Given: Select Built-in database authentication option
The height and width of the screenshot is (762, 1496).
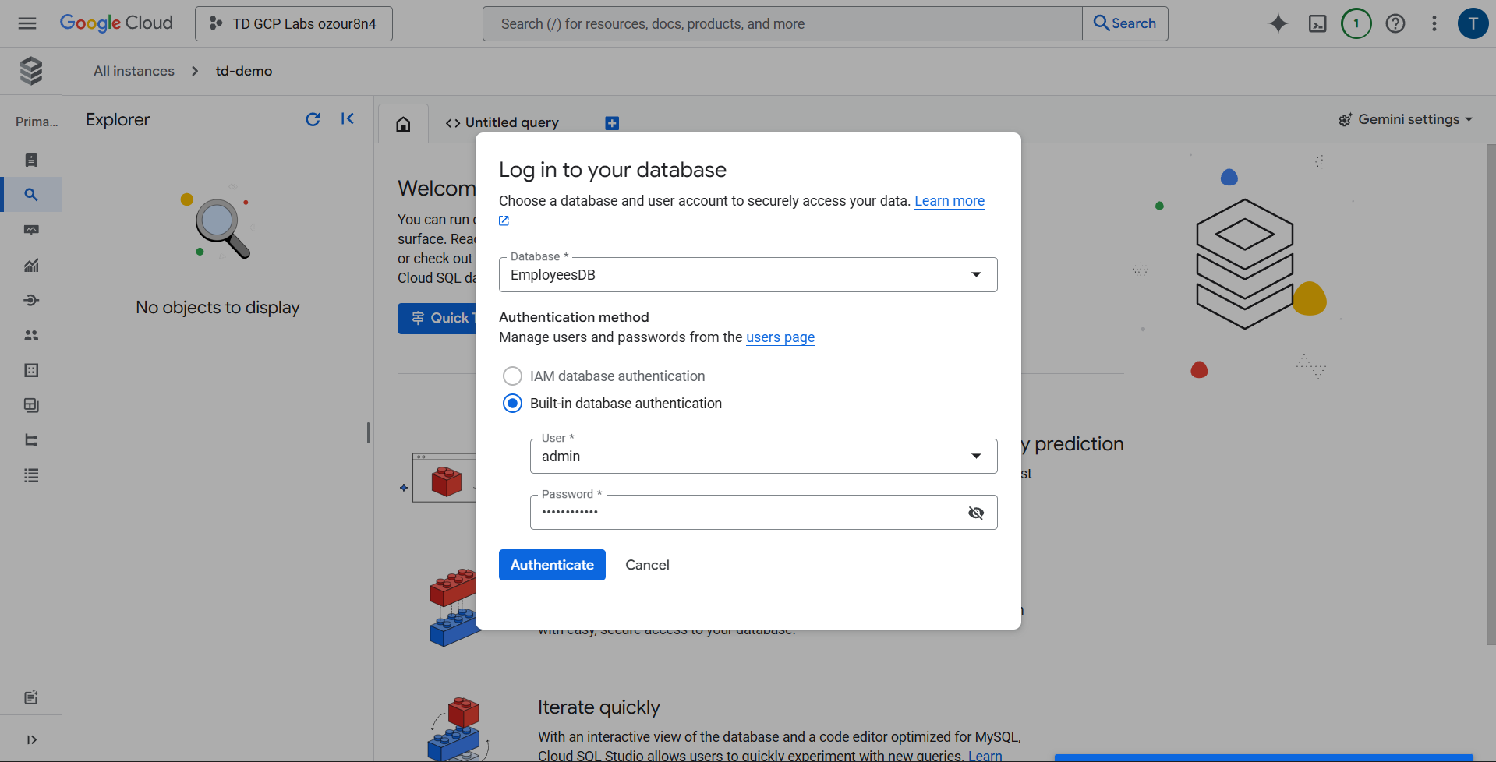Looking at the screenshot, I should click(512, 404).
